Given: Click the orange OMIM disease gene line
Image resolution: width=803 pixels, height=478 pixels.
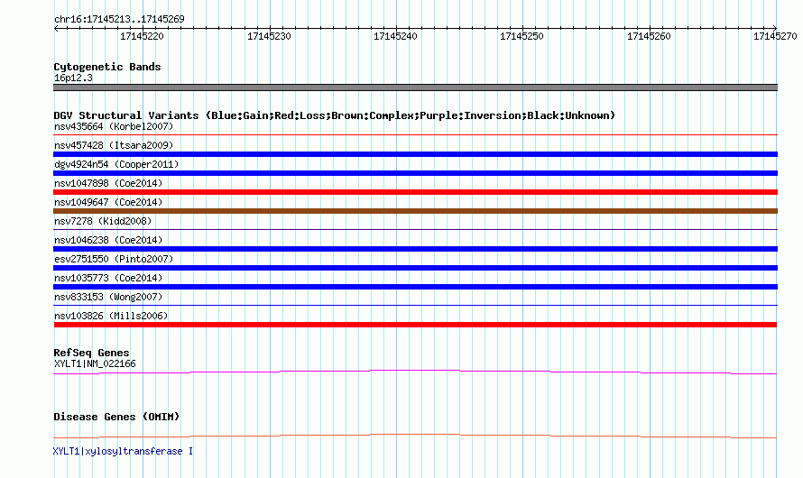Looking at the screenshot, I should (x=415, y=436).
